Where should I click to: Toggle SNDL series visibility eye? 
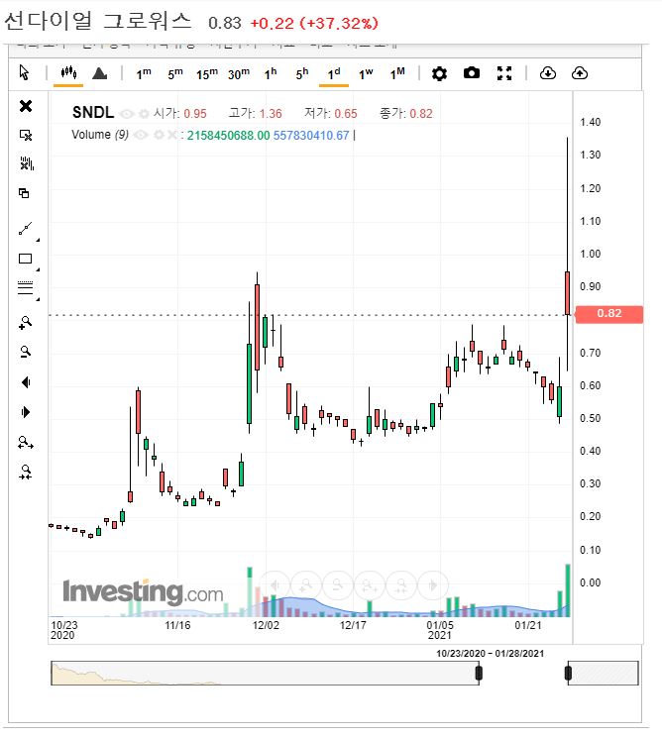[127, 114]
